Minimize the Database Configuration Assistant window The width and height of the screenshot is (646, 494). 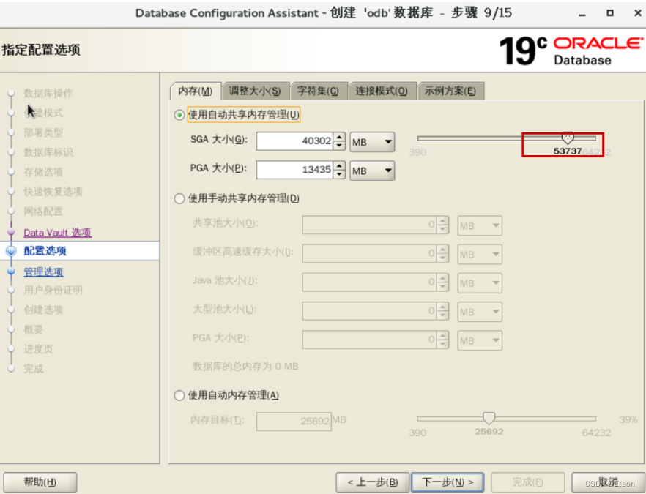[x=582, y=14]
